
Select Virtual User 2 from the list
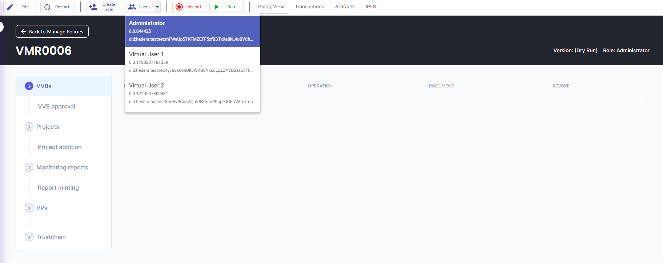[193, 94]
